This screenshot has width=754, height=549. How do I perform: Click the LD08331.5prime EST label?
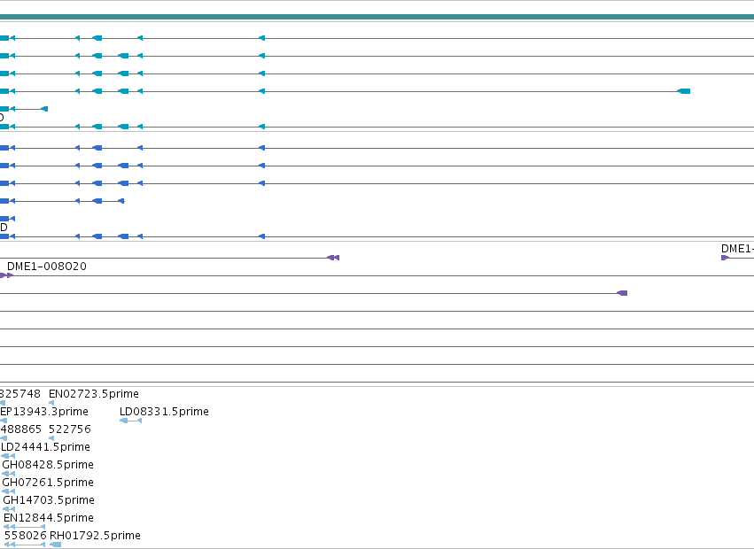[x=164, y=412]
